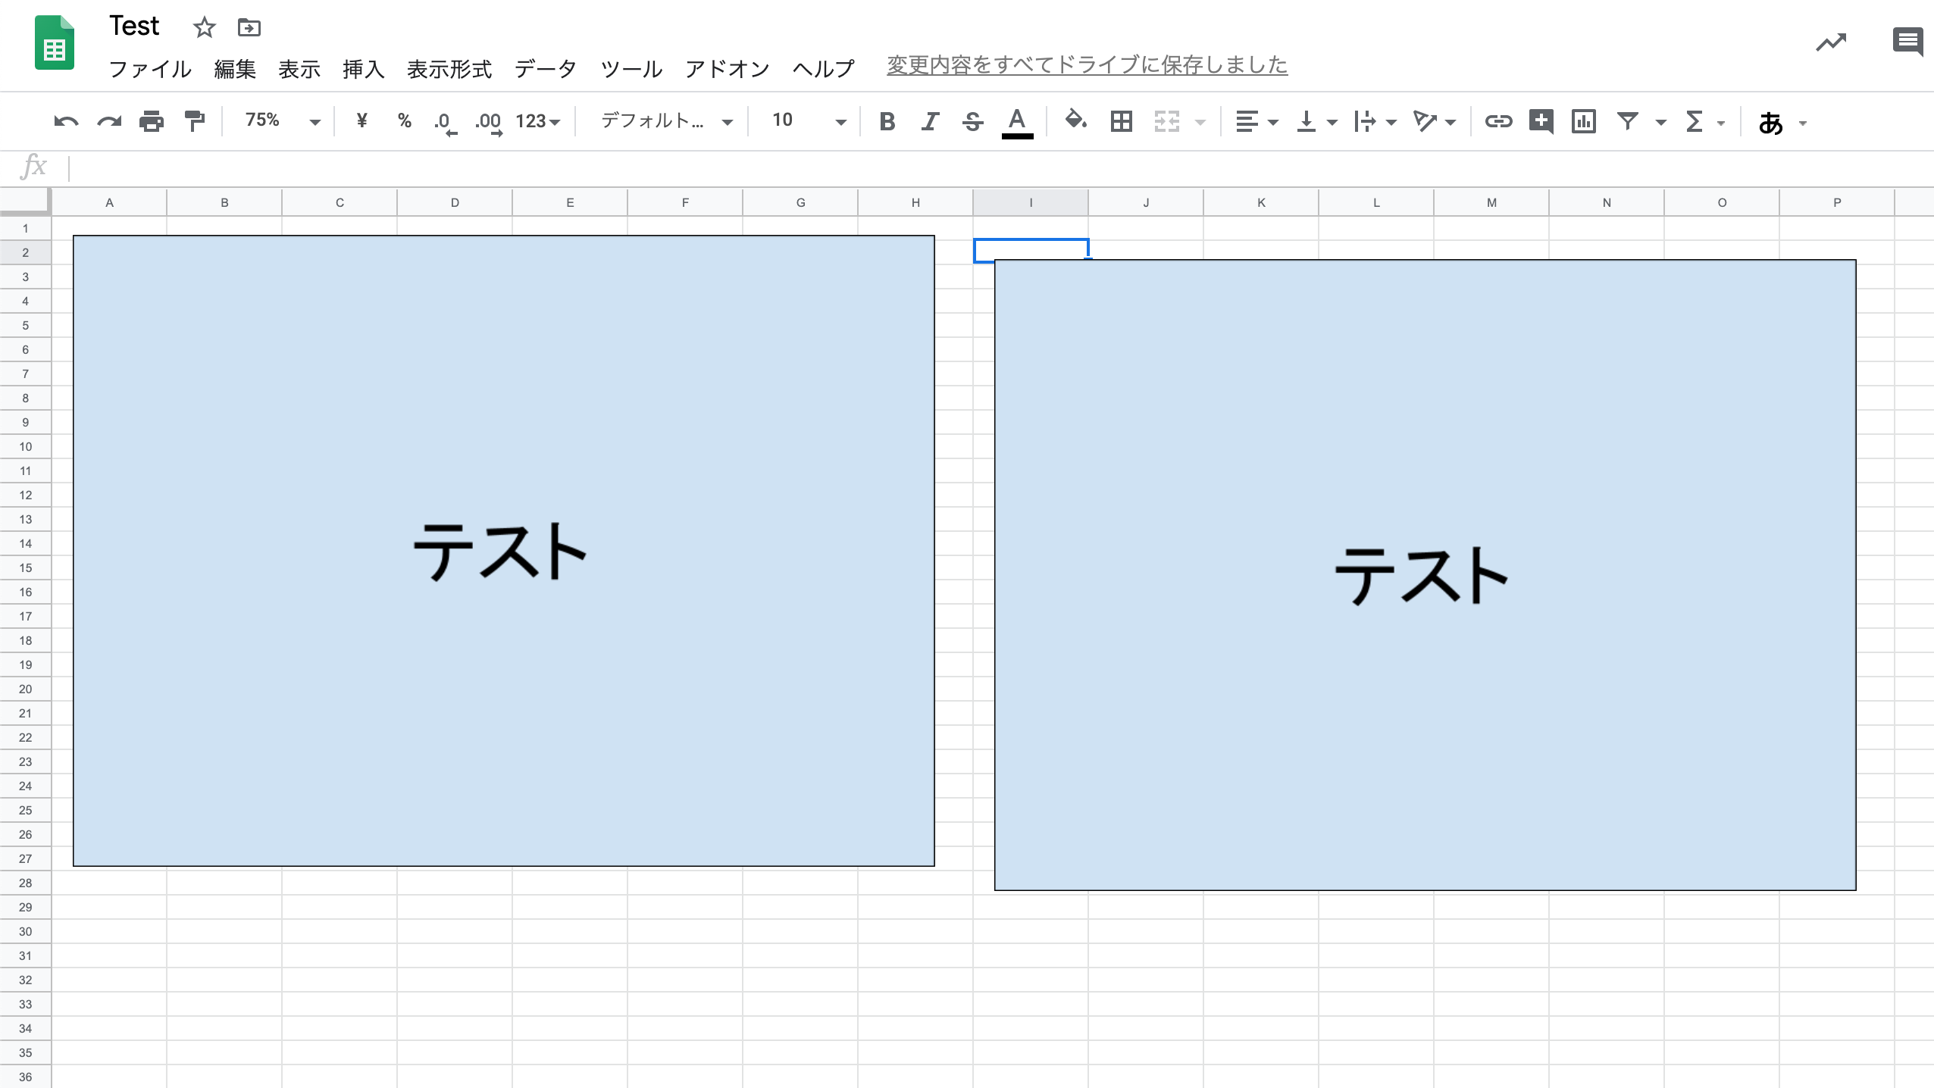The height and width of the screenshot is (1088, 1934).
Task: Apply bold formatting
Action: click(x=887, y=121)
